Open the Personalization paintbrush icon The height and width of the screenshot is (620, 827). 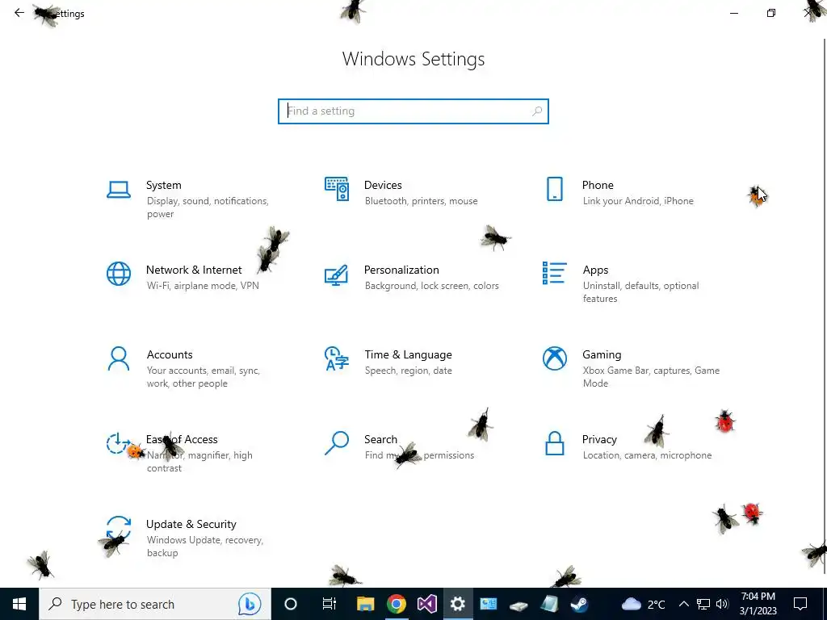click(337, 274)
